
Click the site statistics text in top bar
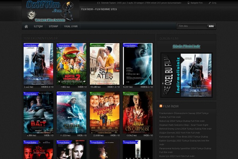[141, 3]
